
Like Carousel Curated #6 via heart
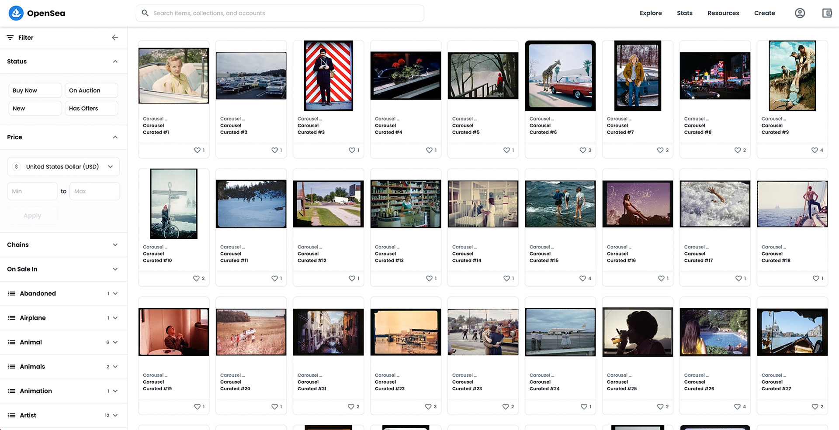(582, 150)
